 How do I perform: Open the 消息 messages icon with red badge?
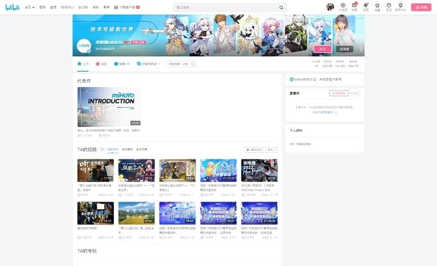click(354, 7)
